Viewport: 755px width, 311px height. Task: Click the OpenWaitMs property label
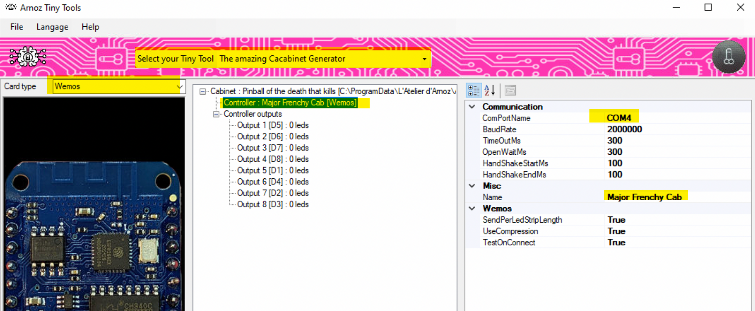504,152
